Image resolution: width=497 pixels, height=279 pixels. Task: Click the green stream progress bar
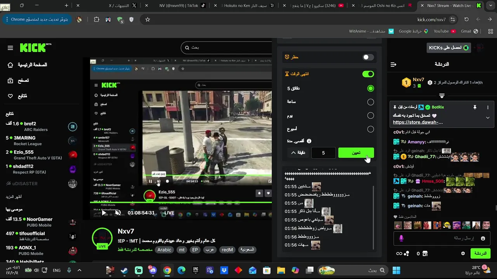pos(181,202)
